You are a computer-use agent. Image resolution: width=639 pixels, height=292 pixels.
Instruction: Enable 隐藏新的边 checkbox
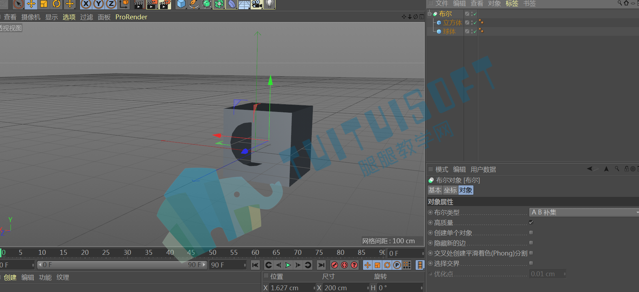tap(531, 243)
